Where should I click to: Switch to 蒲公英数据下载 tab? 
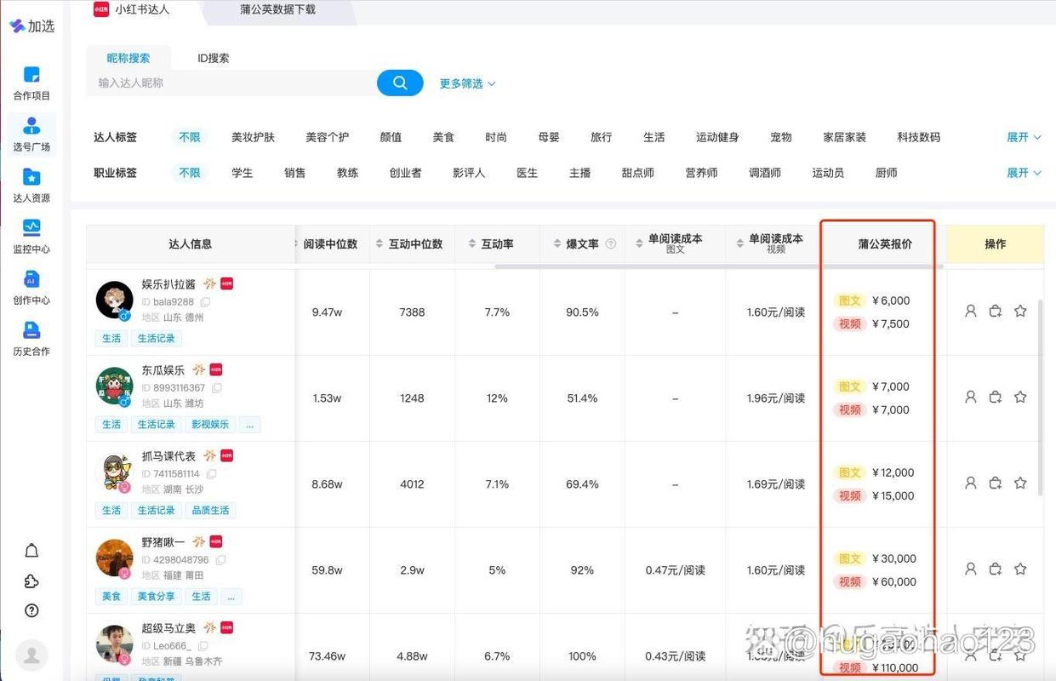[277, 10]
